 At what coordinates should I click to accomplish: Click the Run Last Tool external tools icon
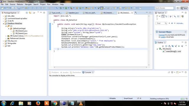(x=71, y=8)
